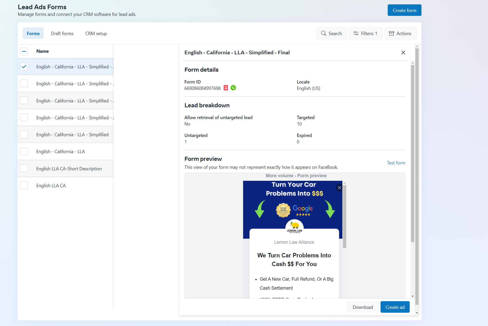Click the outer page scrollbar down arrow
The image size is (488, 326).
(417, 313)
